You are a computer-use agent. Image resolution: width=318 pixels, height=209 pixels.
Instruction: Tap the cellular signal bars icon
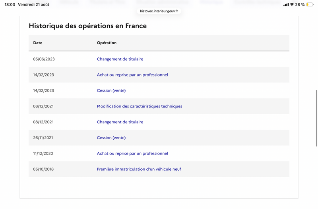pyautogui.click(x=286, y=4)
